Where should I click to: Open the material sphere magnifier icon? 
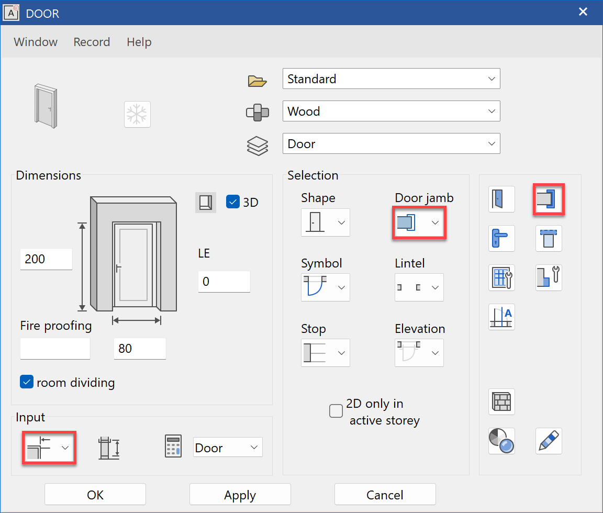[x=501, y=441]
